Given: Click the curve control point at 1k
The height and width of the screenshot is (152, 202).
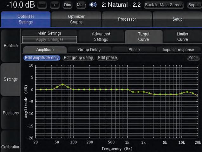Looking at the screenshot, I should (127, 89).
